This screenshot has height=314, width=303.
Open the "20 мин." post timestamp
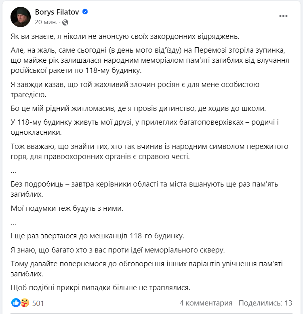click(46, 22)
